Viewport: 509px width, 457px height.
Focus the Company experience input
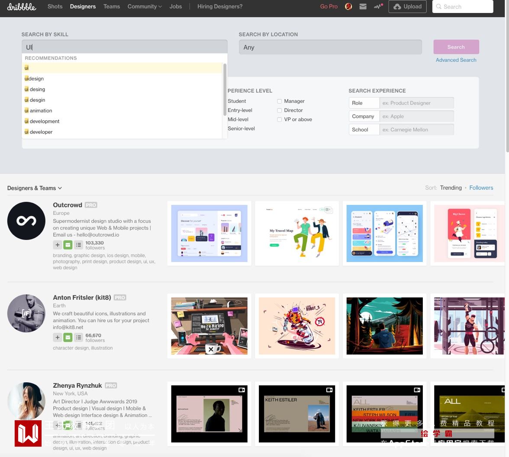[416, 116]
